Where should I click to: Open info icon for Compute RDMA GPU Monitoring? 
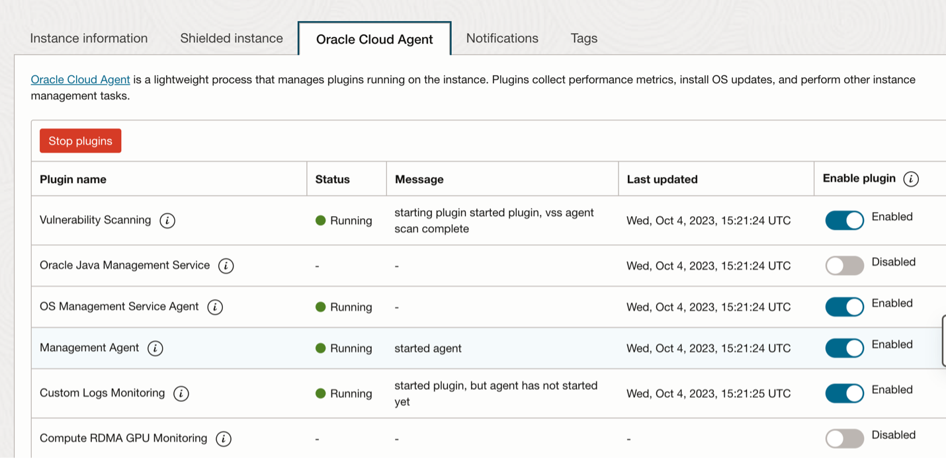224,439
